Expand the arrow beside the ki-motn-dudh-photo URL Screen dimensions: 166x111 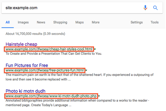pos(99,96)
